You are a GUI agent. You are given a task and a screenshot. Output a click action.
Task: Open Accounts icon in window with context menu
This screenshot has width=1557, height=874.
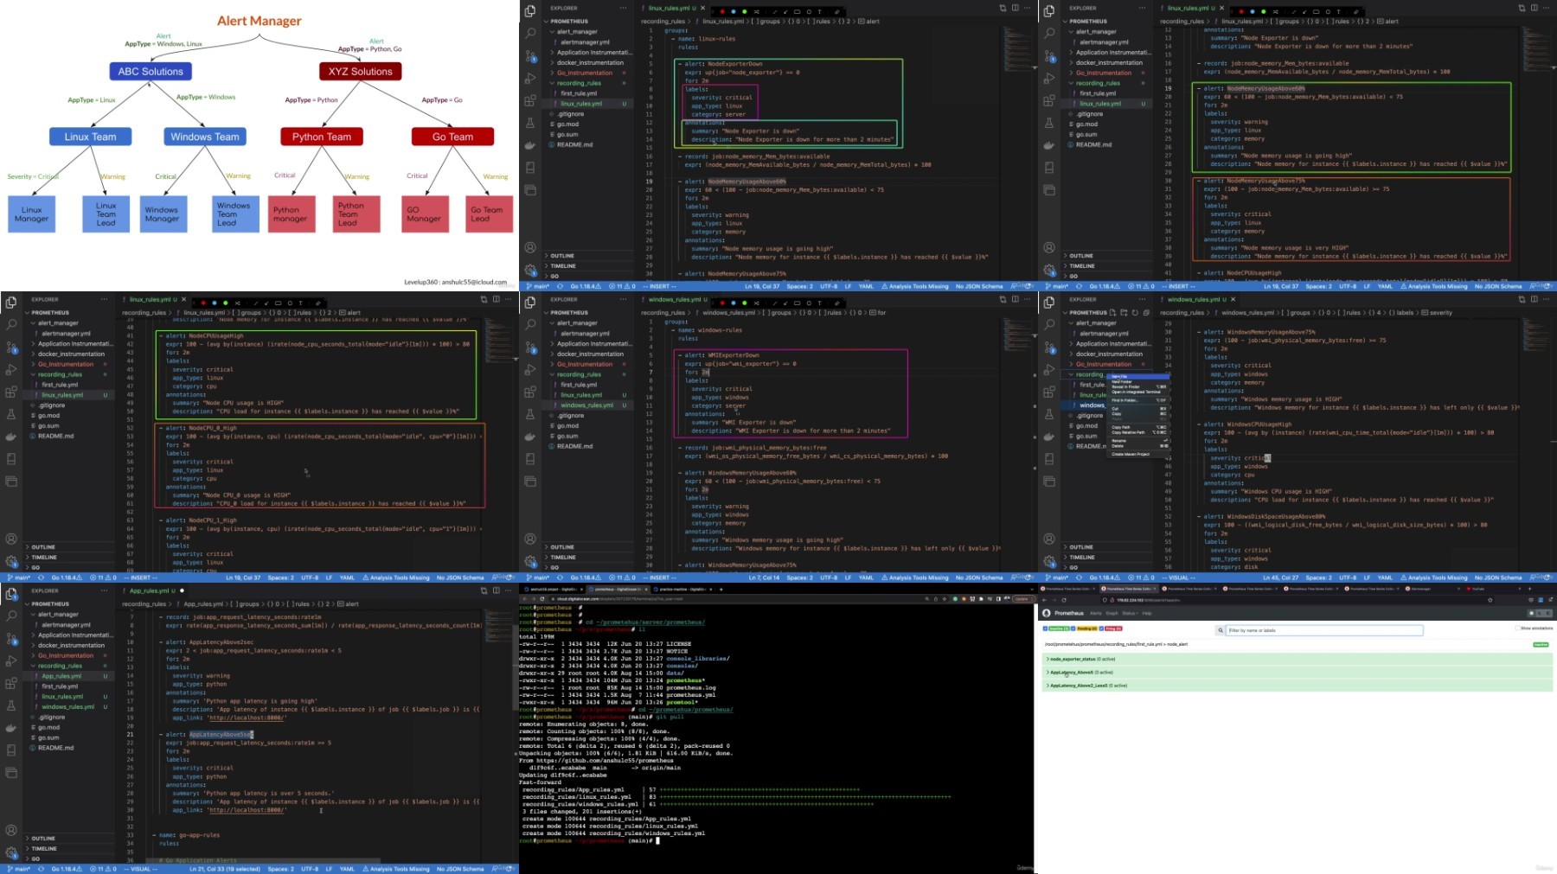pos(1049,539)
